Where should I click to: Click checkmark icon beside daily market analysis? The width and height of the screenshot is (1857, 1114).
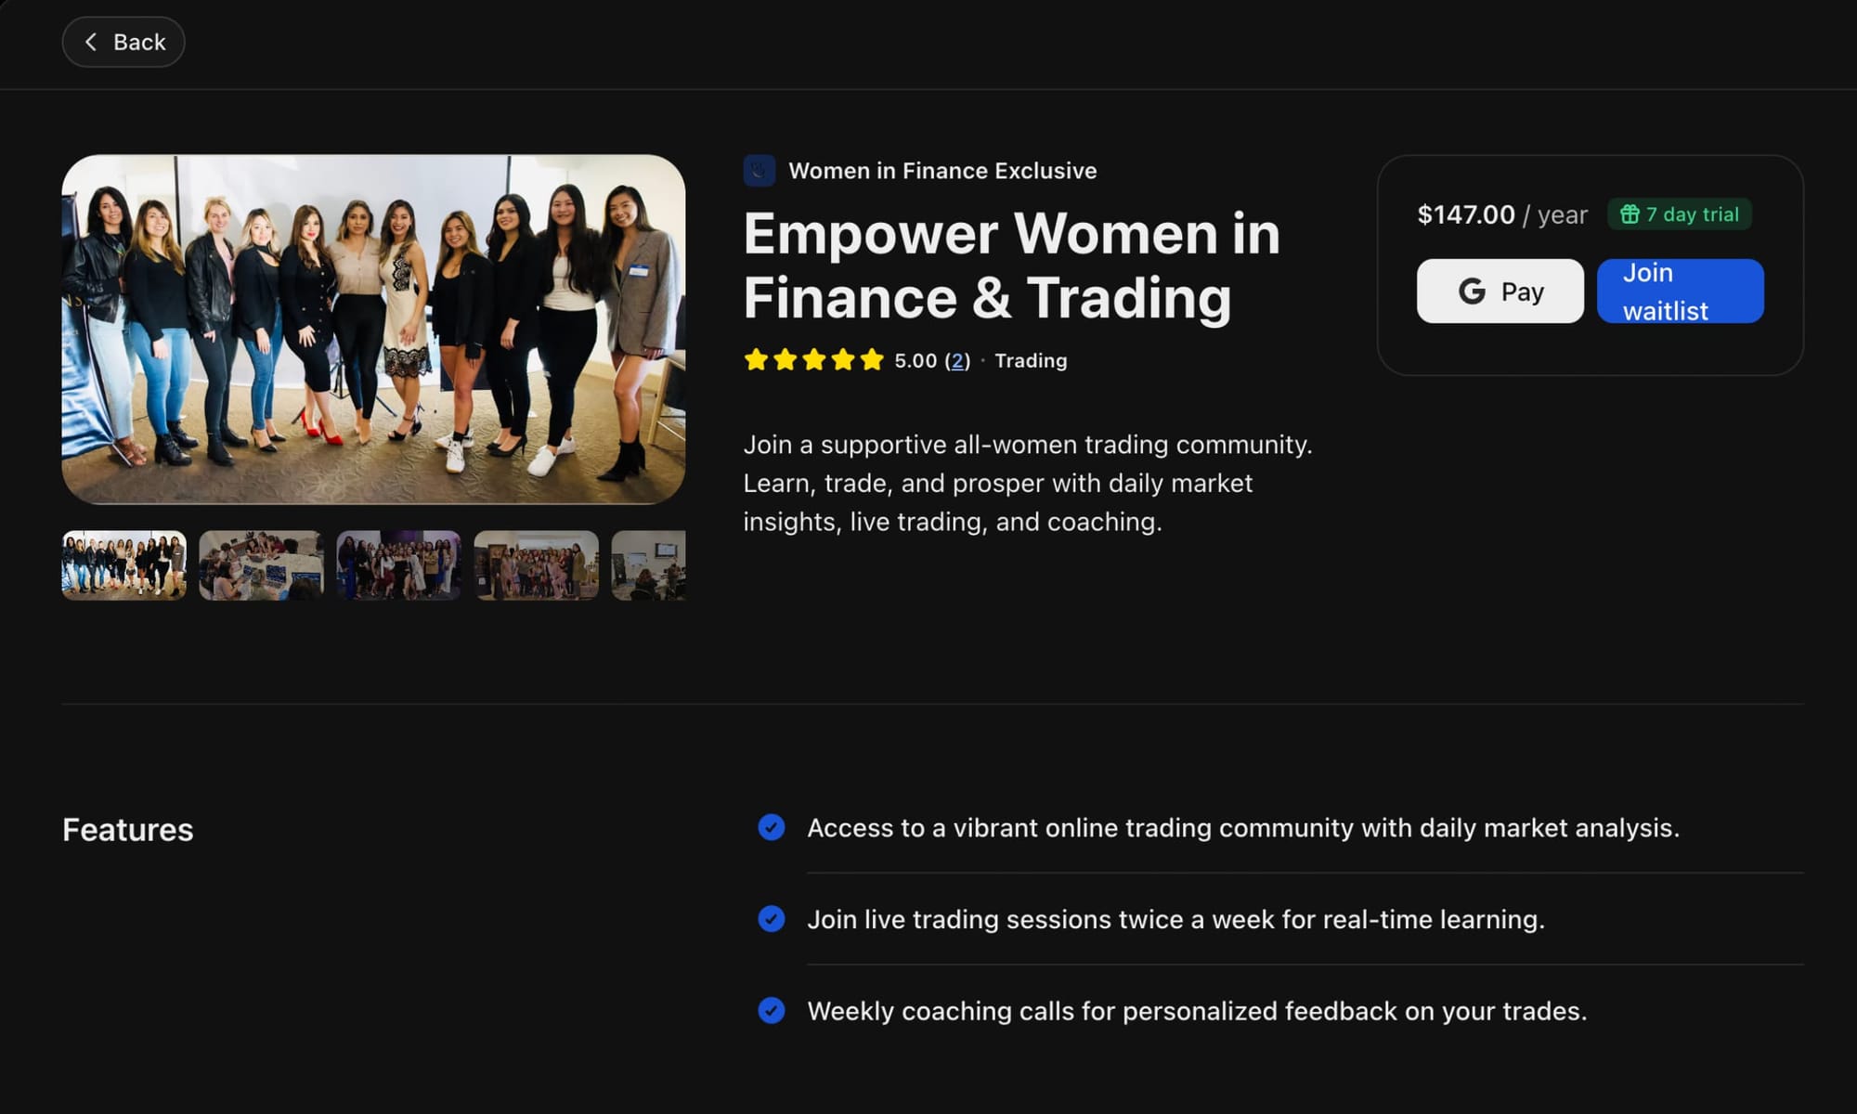point(771,827)
